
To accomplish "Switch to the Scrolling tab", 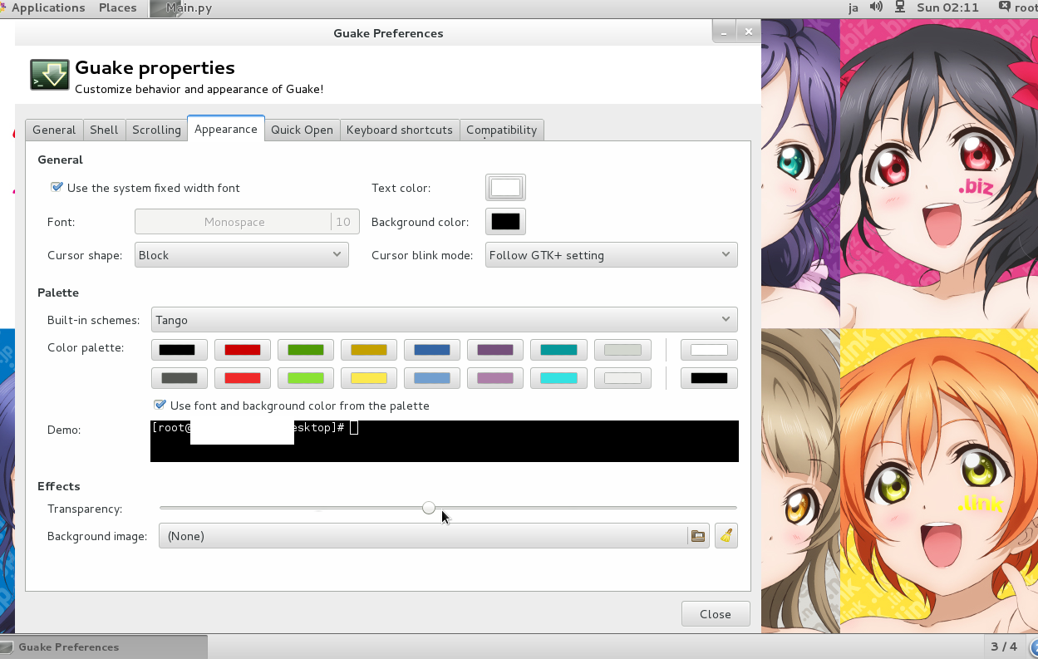I will click(156, 130).
